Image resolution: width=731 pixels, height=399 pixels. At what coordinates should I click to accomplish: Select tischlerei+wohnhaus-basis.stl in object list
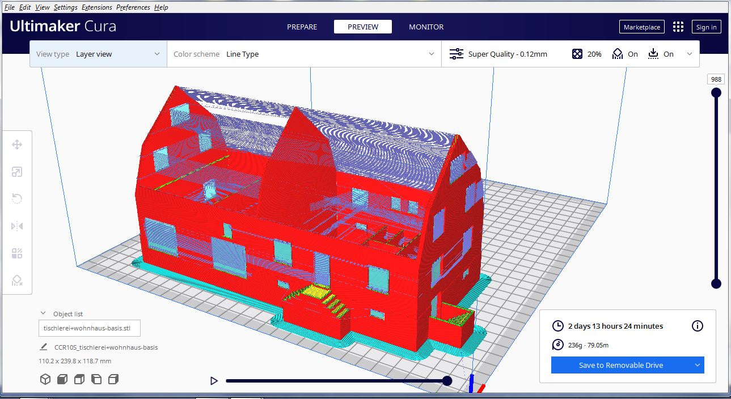click(x=90, y=328)
